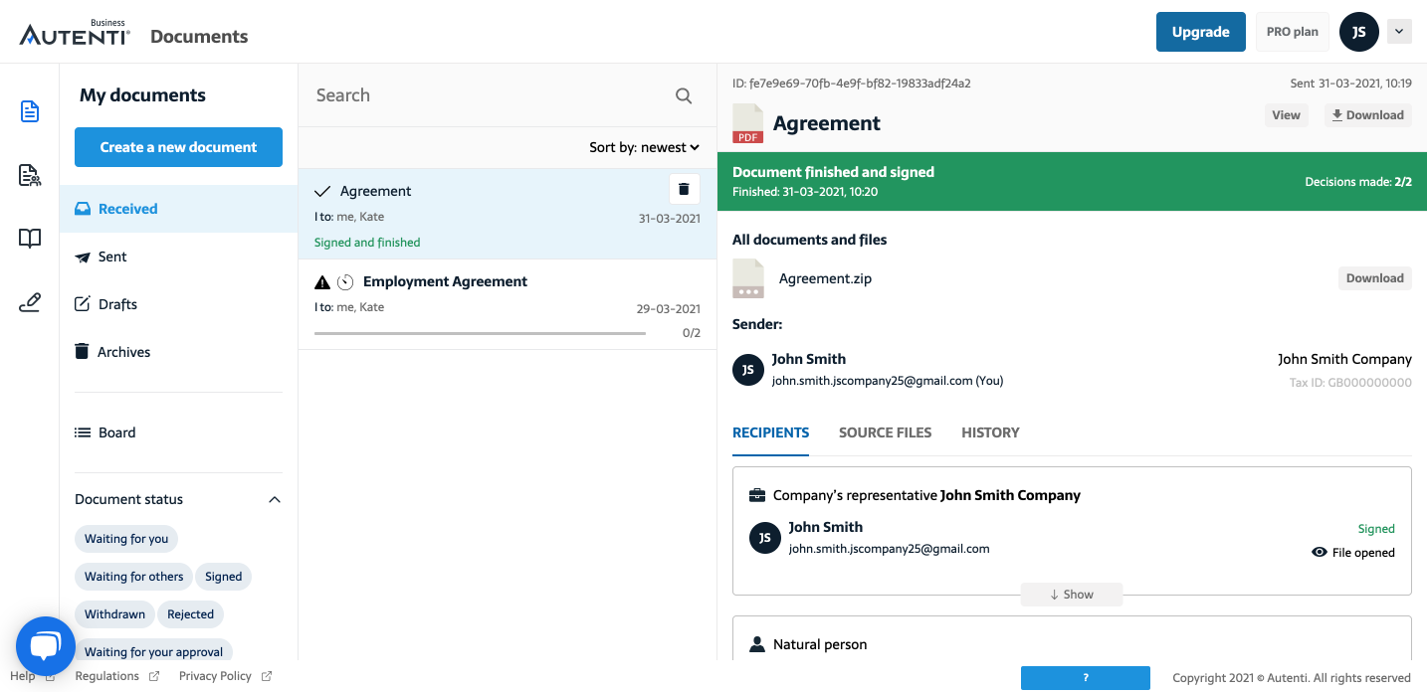Select the Agreement document row

pos(508,214)
